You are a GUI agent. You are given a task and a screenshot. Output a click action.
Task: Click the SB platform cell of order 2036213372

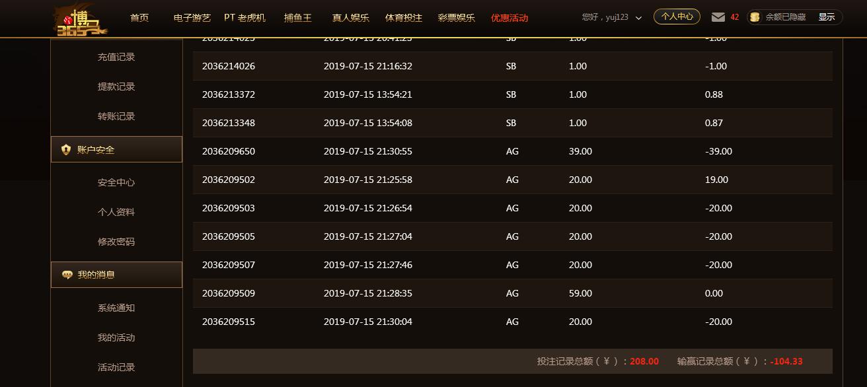[511, 94]
